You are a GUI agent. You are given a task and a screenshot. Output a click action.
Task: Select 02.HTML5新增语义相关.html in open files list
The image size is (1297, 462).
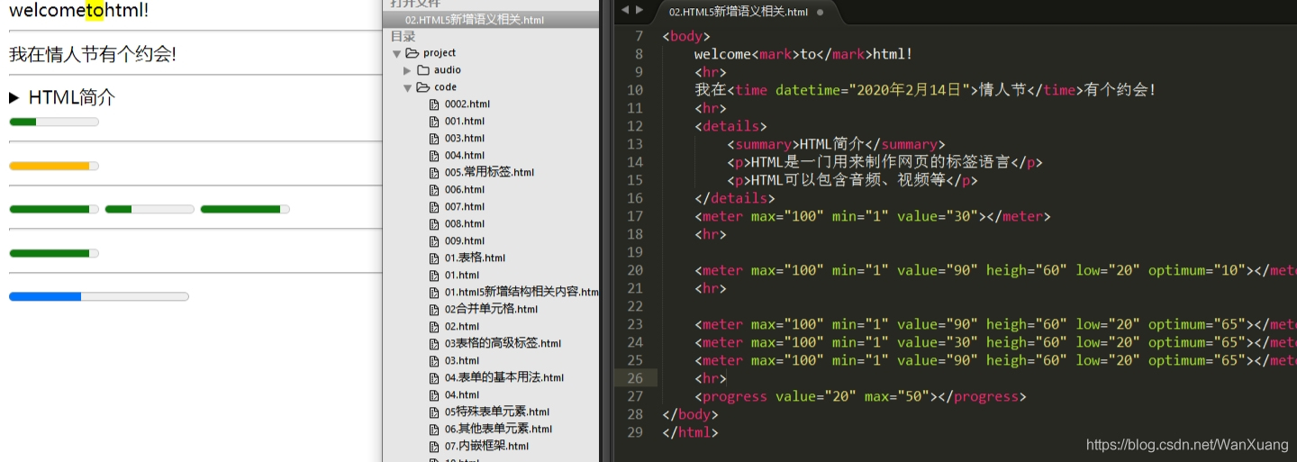point(475,20)
